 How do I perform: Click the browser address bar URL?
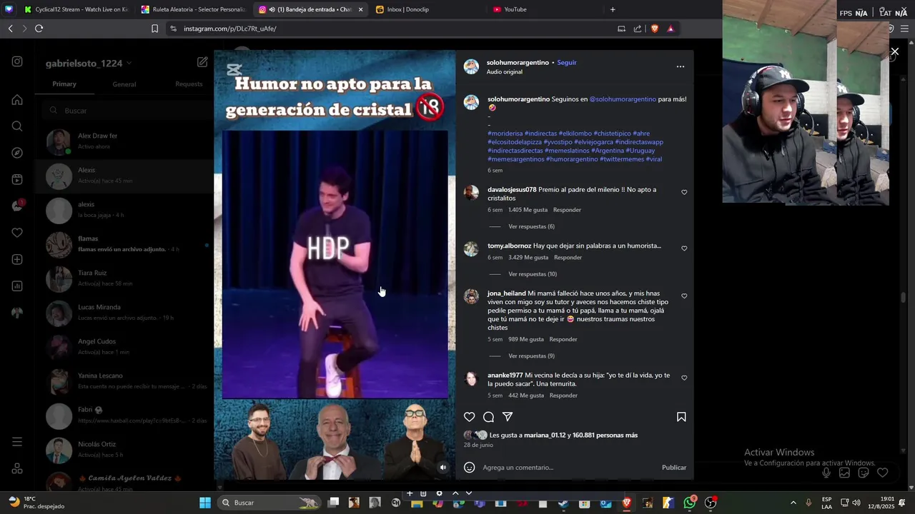[229, 29]
